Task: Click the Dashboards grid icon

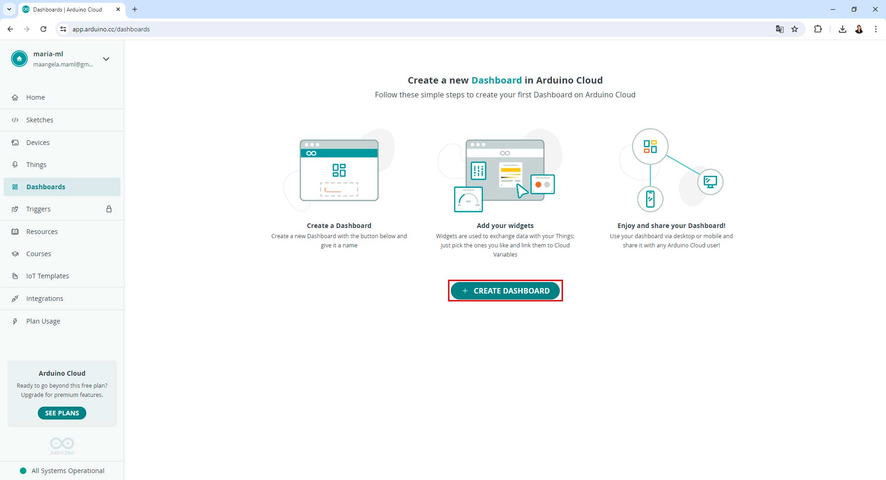Action: coord(15,187)
